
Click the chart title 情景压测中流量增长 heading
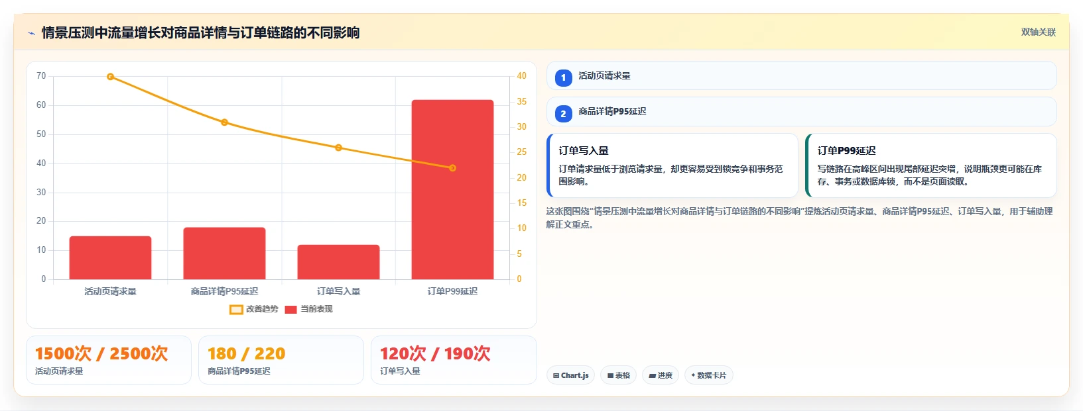click(200, 32)
